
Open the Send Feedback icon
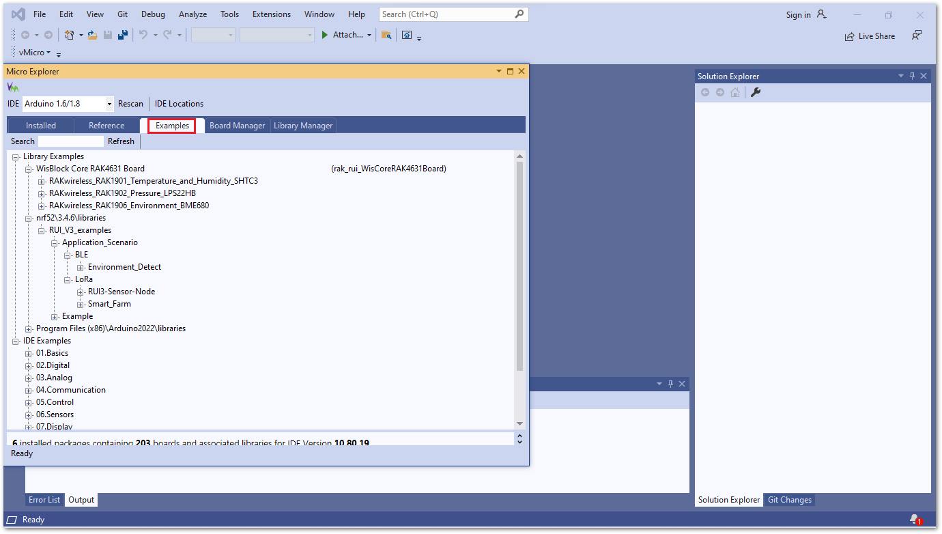pos(917,36)
